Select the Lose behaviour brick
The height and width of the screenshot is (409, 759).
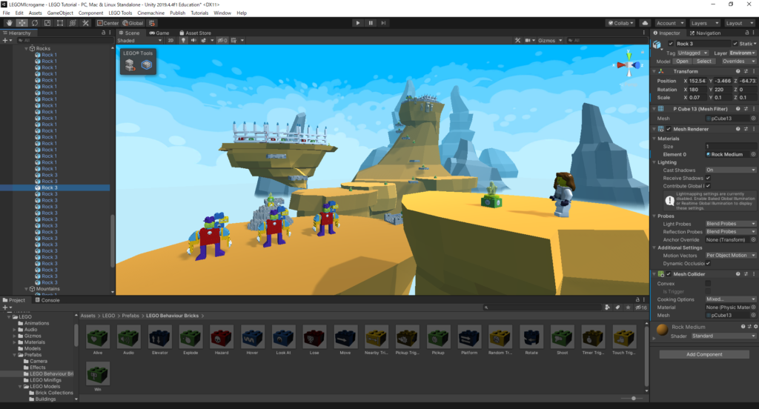coord(314,340)
